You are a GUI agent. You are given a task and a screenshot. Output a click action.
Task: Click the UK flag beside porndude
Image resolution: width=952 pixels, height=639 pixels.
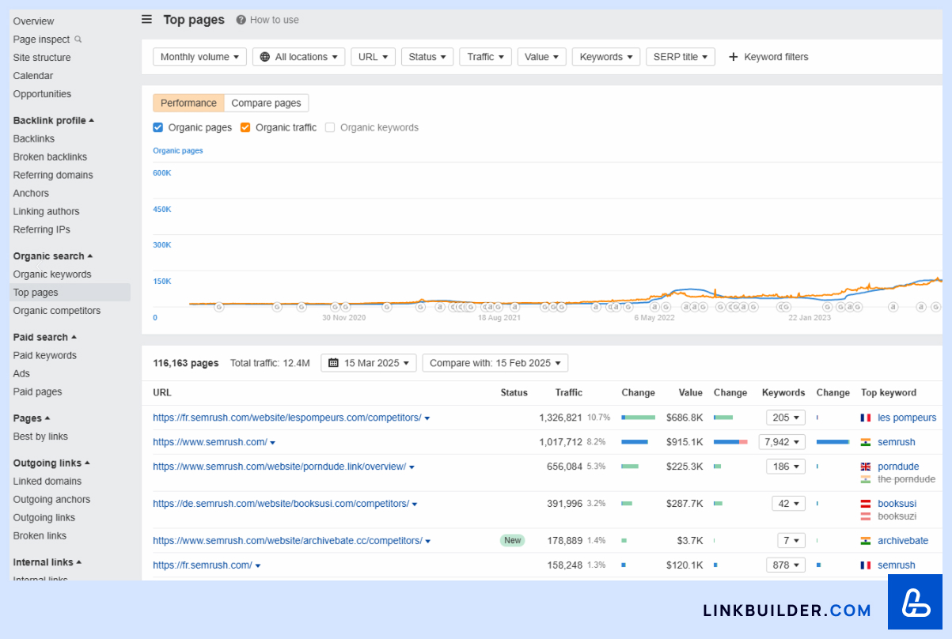pos(866,467)
